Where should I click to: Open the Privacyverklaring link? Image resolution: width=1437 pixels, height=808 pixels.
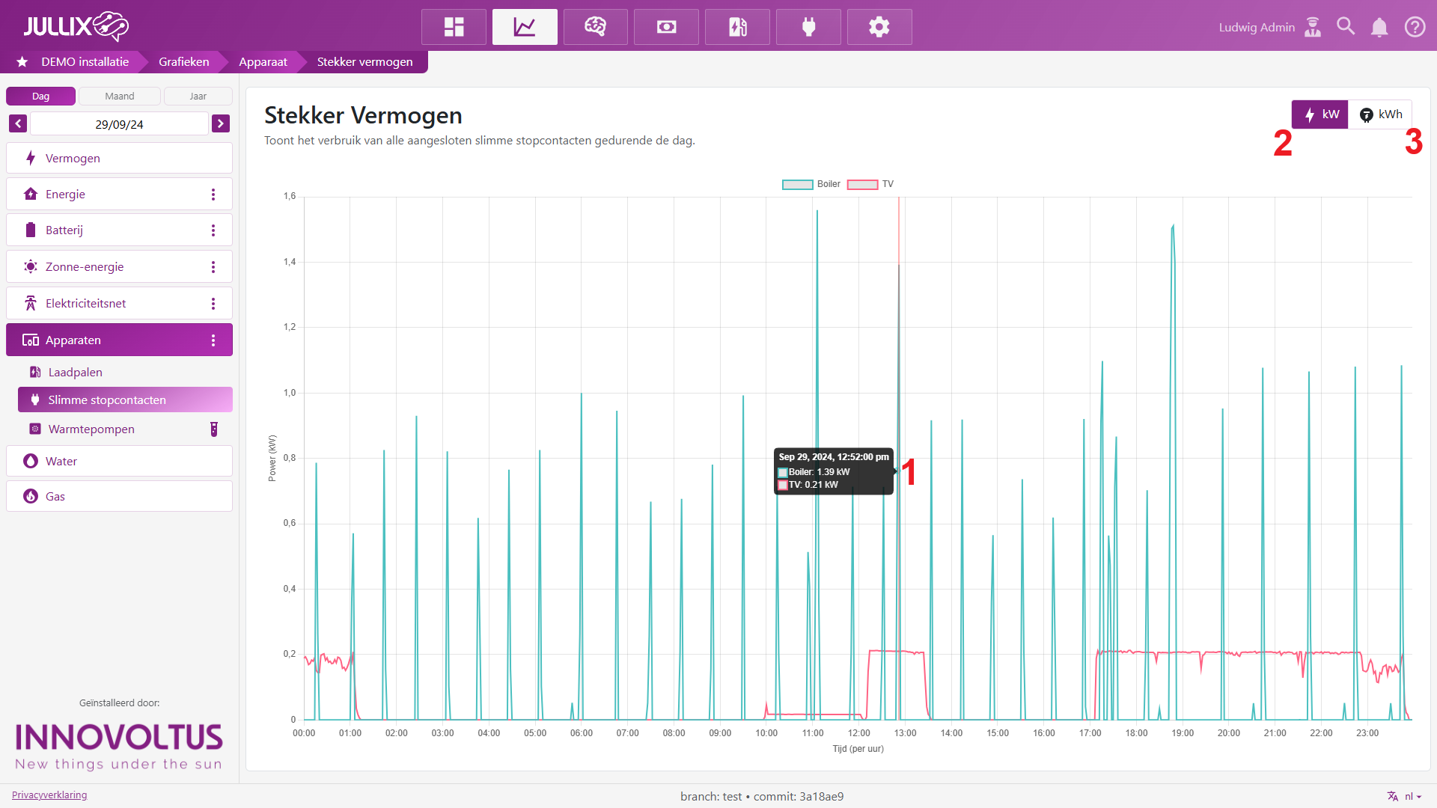coord(49,795)
